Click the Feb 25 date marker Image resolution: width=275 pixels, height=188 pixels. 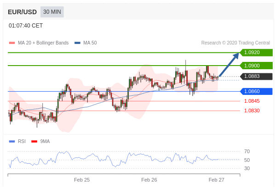(82, 180)
